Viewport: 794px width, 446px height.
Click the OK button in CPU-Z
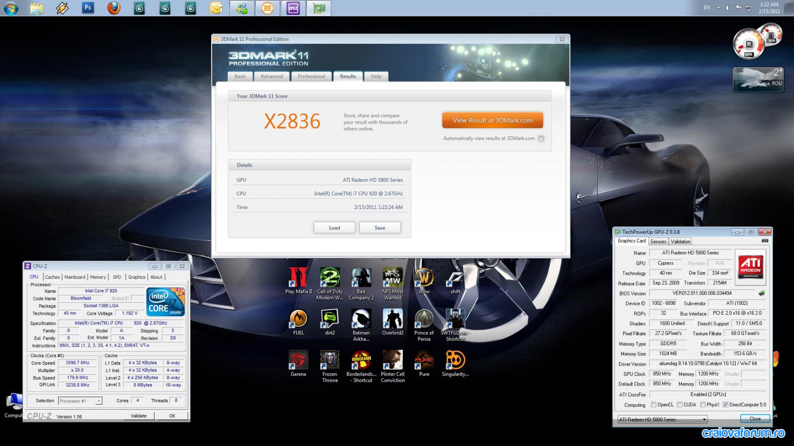(x=172, y=416)
